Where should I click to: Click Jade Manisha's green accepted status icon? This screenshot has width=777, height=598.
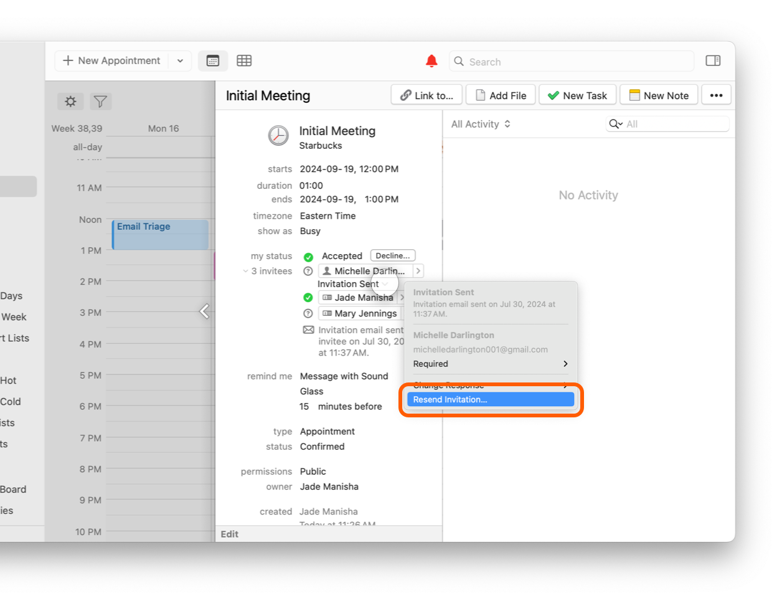[x=308, y=298]
